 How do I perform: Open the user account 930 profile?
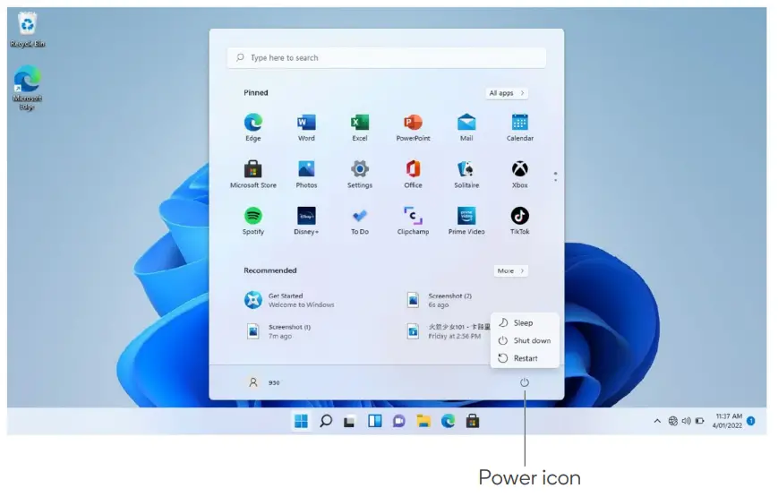[x=264, y=382]
